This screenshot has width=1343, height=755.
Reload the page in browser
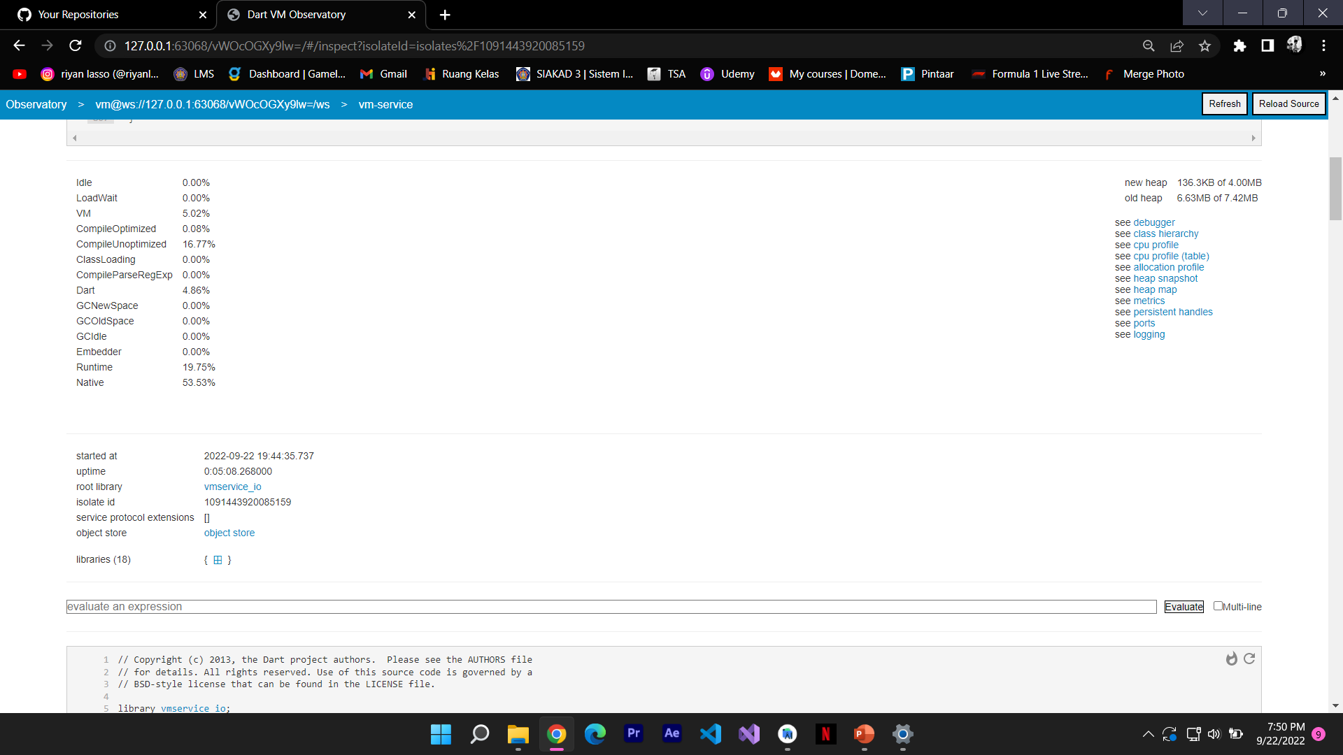tap(76, 46)
